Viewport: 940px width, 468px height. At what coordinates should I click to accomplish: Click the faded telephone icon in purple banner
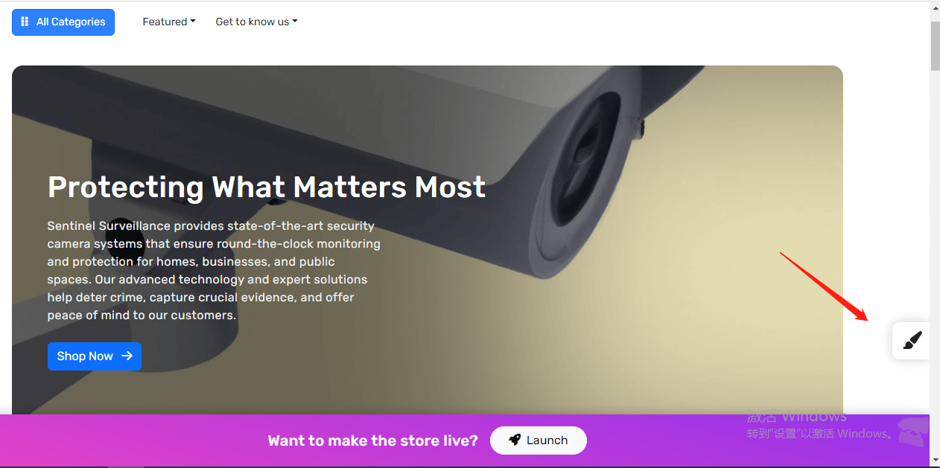tap(913, 432)
